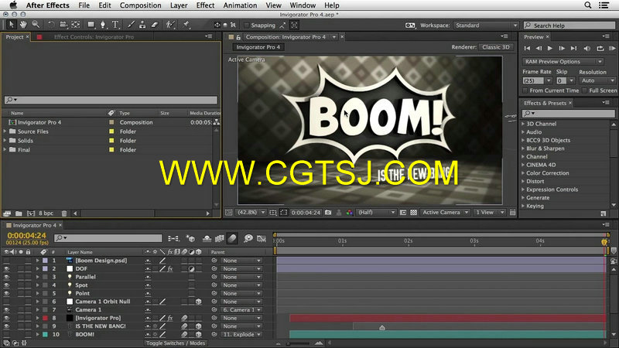Take snapshot with camera icon in viewer
The width and height of the screenshot is (619, 348).
coord(328,212)
